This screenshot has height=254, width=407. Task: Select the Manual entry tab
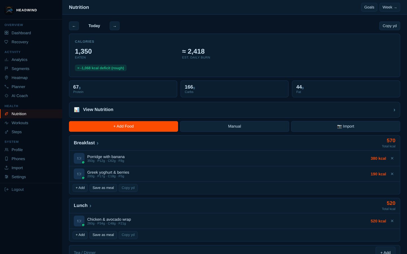235,126
